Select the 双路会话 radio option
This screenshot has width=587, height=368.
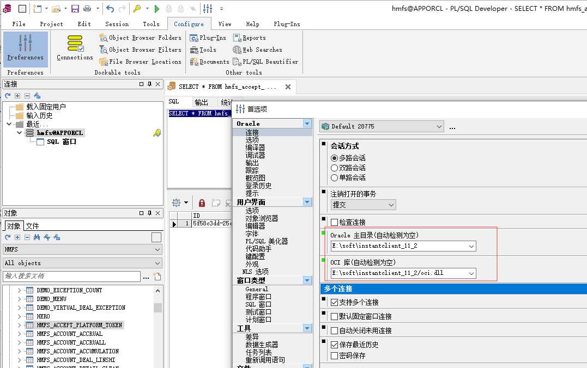click(x=334, y=168)
